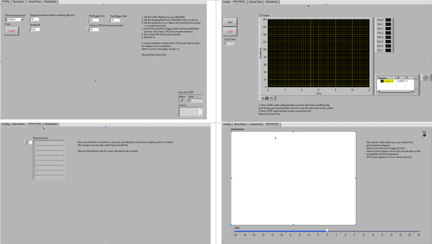432x244 pixels.
Task: Click inside the XY Graph plot area
Action: tap(319, 53)
